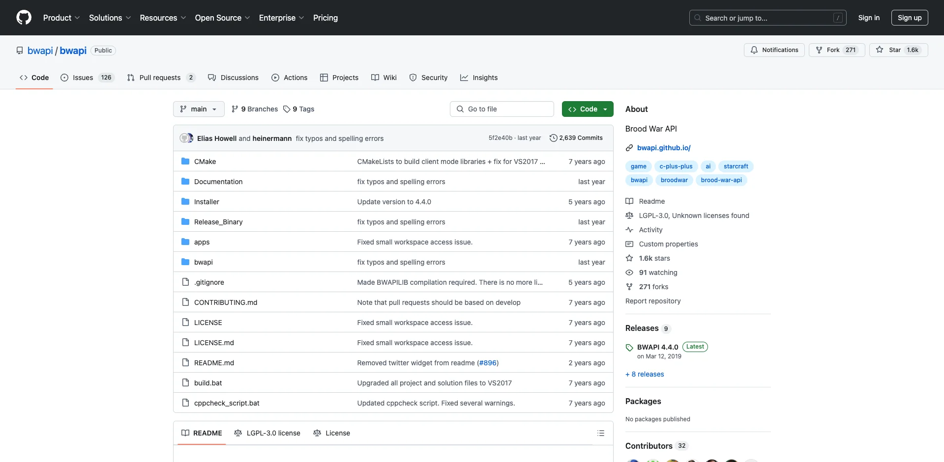
Task: Click the repository icon before bwapi/bwapi
Action: 20,51
